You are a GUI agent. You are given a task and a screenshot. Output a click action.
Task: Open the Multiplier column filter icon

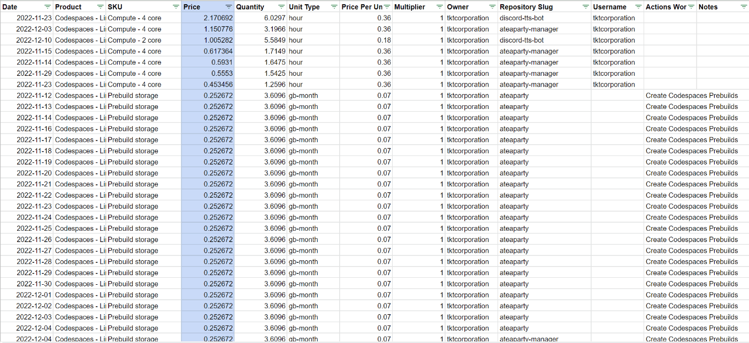439,7
